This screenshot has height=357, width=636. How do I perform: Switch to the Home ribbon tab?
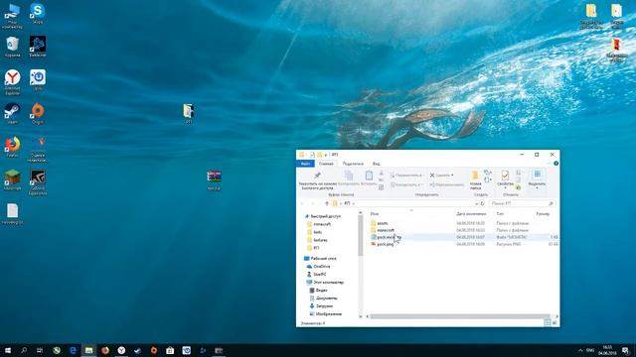(326, 164)
